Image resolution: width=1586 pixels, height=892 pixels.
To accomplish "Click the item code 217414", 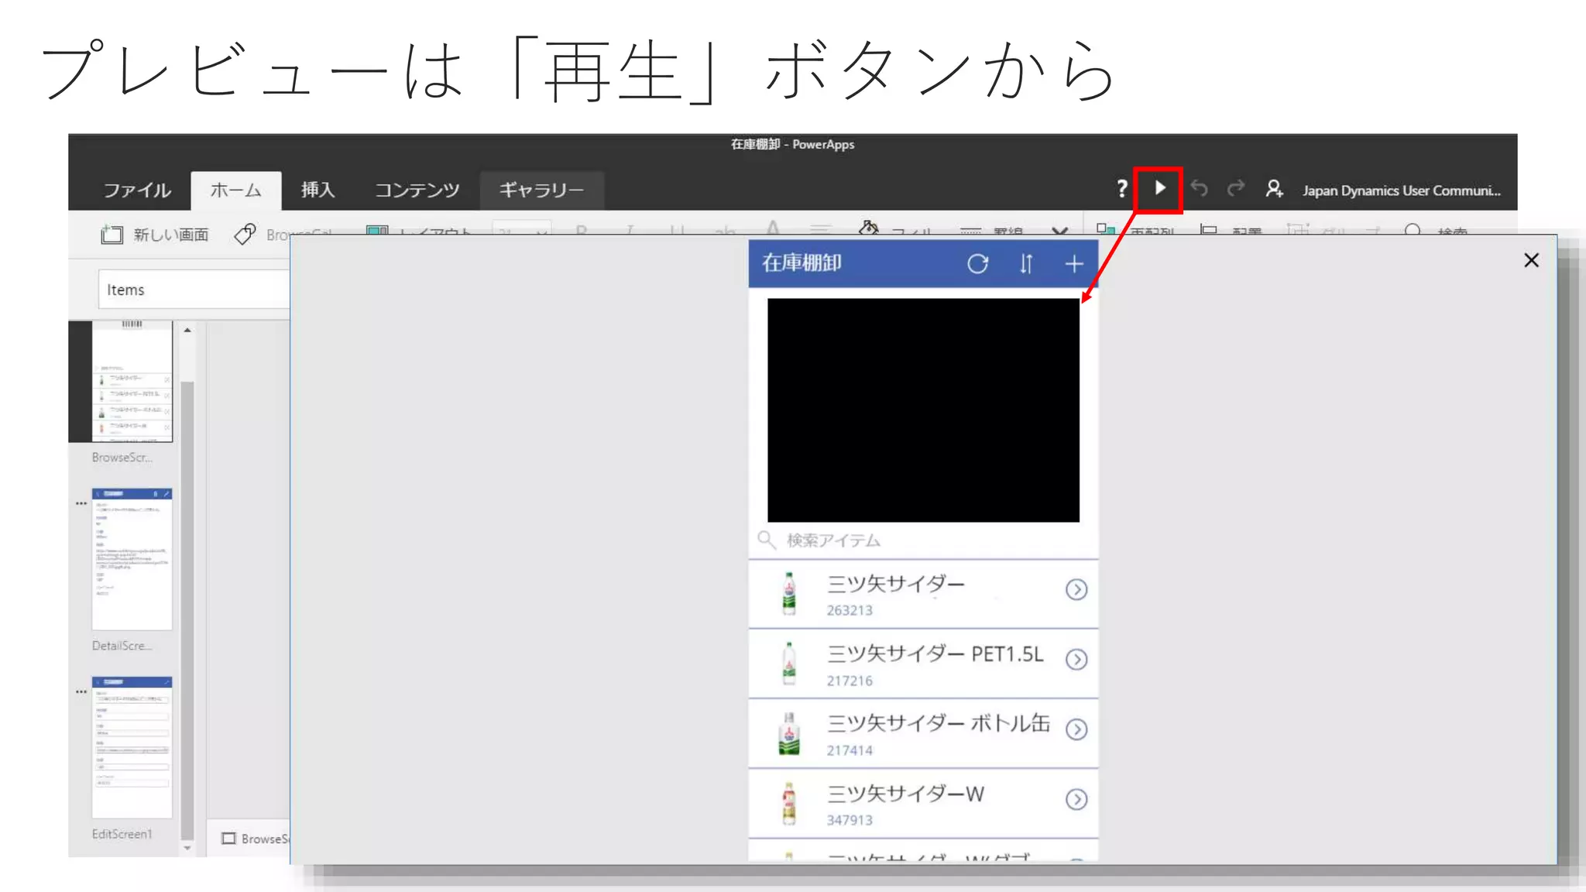I will click(850, 750).
